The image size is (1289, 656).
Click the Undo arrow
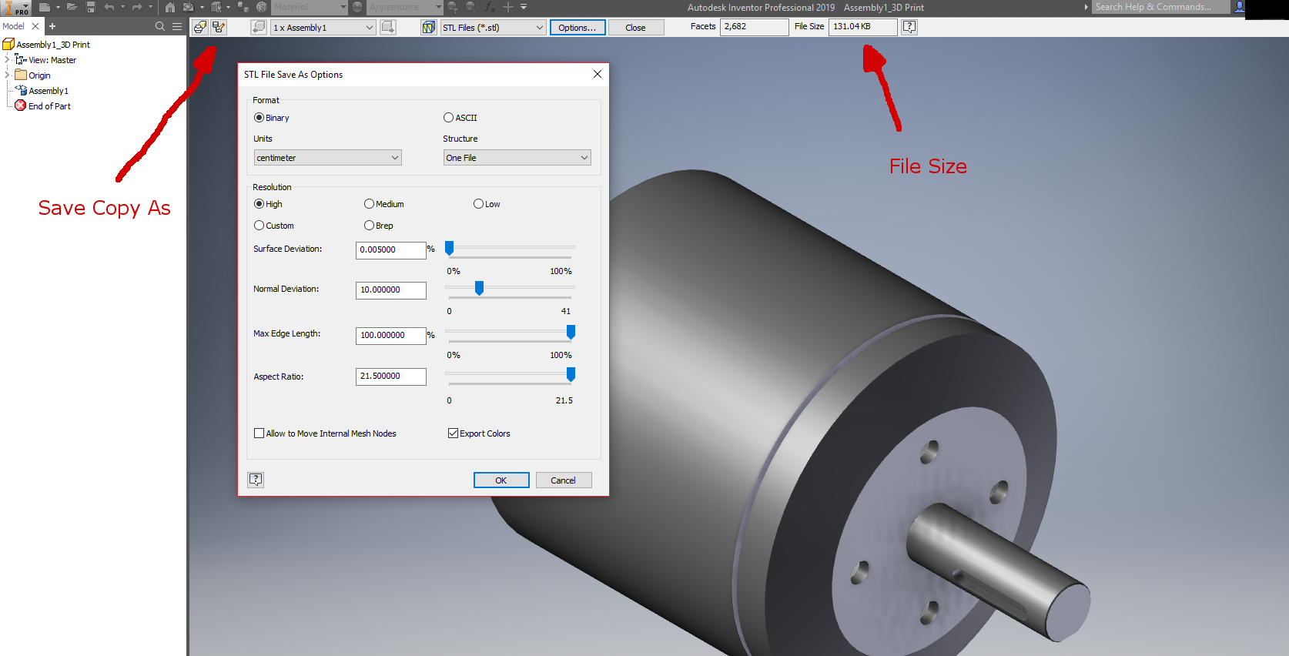pos(109,7)
